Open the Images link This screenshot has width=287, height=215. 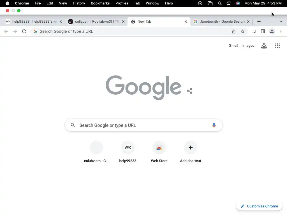248,46
